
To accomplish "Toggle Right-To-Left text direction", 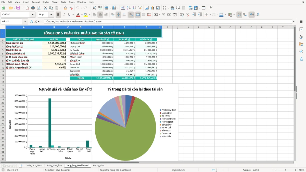I will [245, 15].
